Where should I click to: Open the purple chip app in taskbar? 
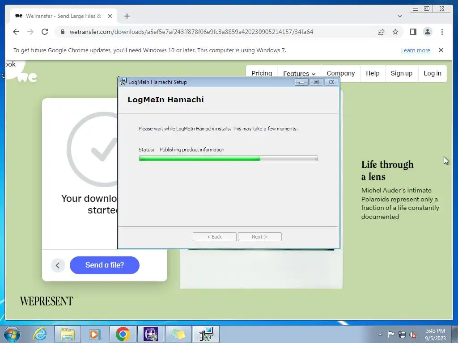pos(151,334)
